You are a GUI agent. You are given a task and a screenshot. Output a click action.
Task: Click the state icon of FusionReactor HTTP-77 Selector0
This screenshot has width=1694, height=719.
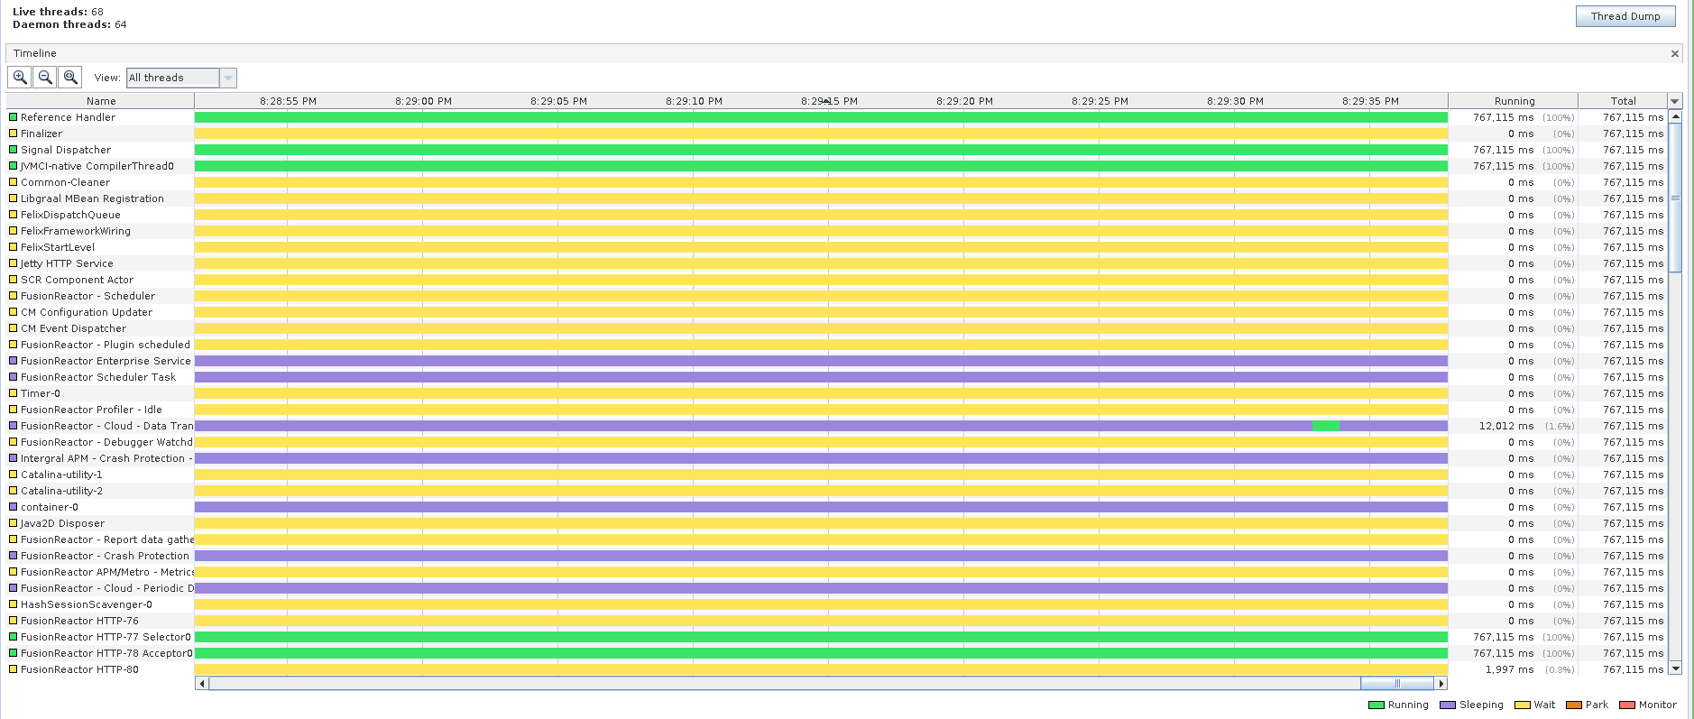point(14,637)
